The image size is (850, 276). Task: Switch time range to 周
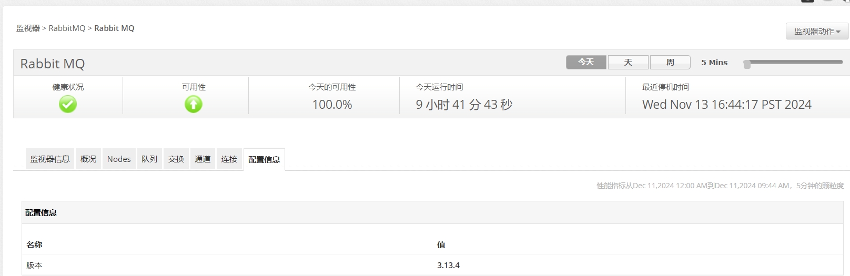click(670, 62)
